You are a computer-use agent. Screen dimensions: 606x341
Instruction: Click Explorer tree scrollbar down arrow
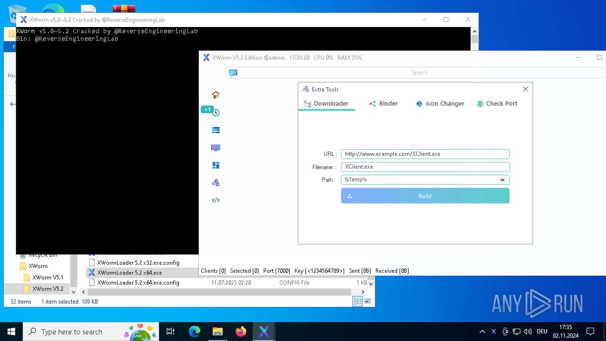(x=73, y=292)
